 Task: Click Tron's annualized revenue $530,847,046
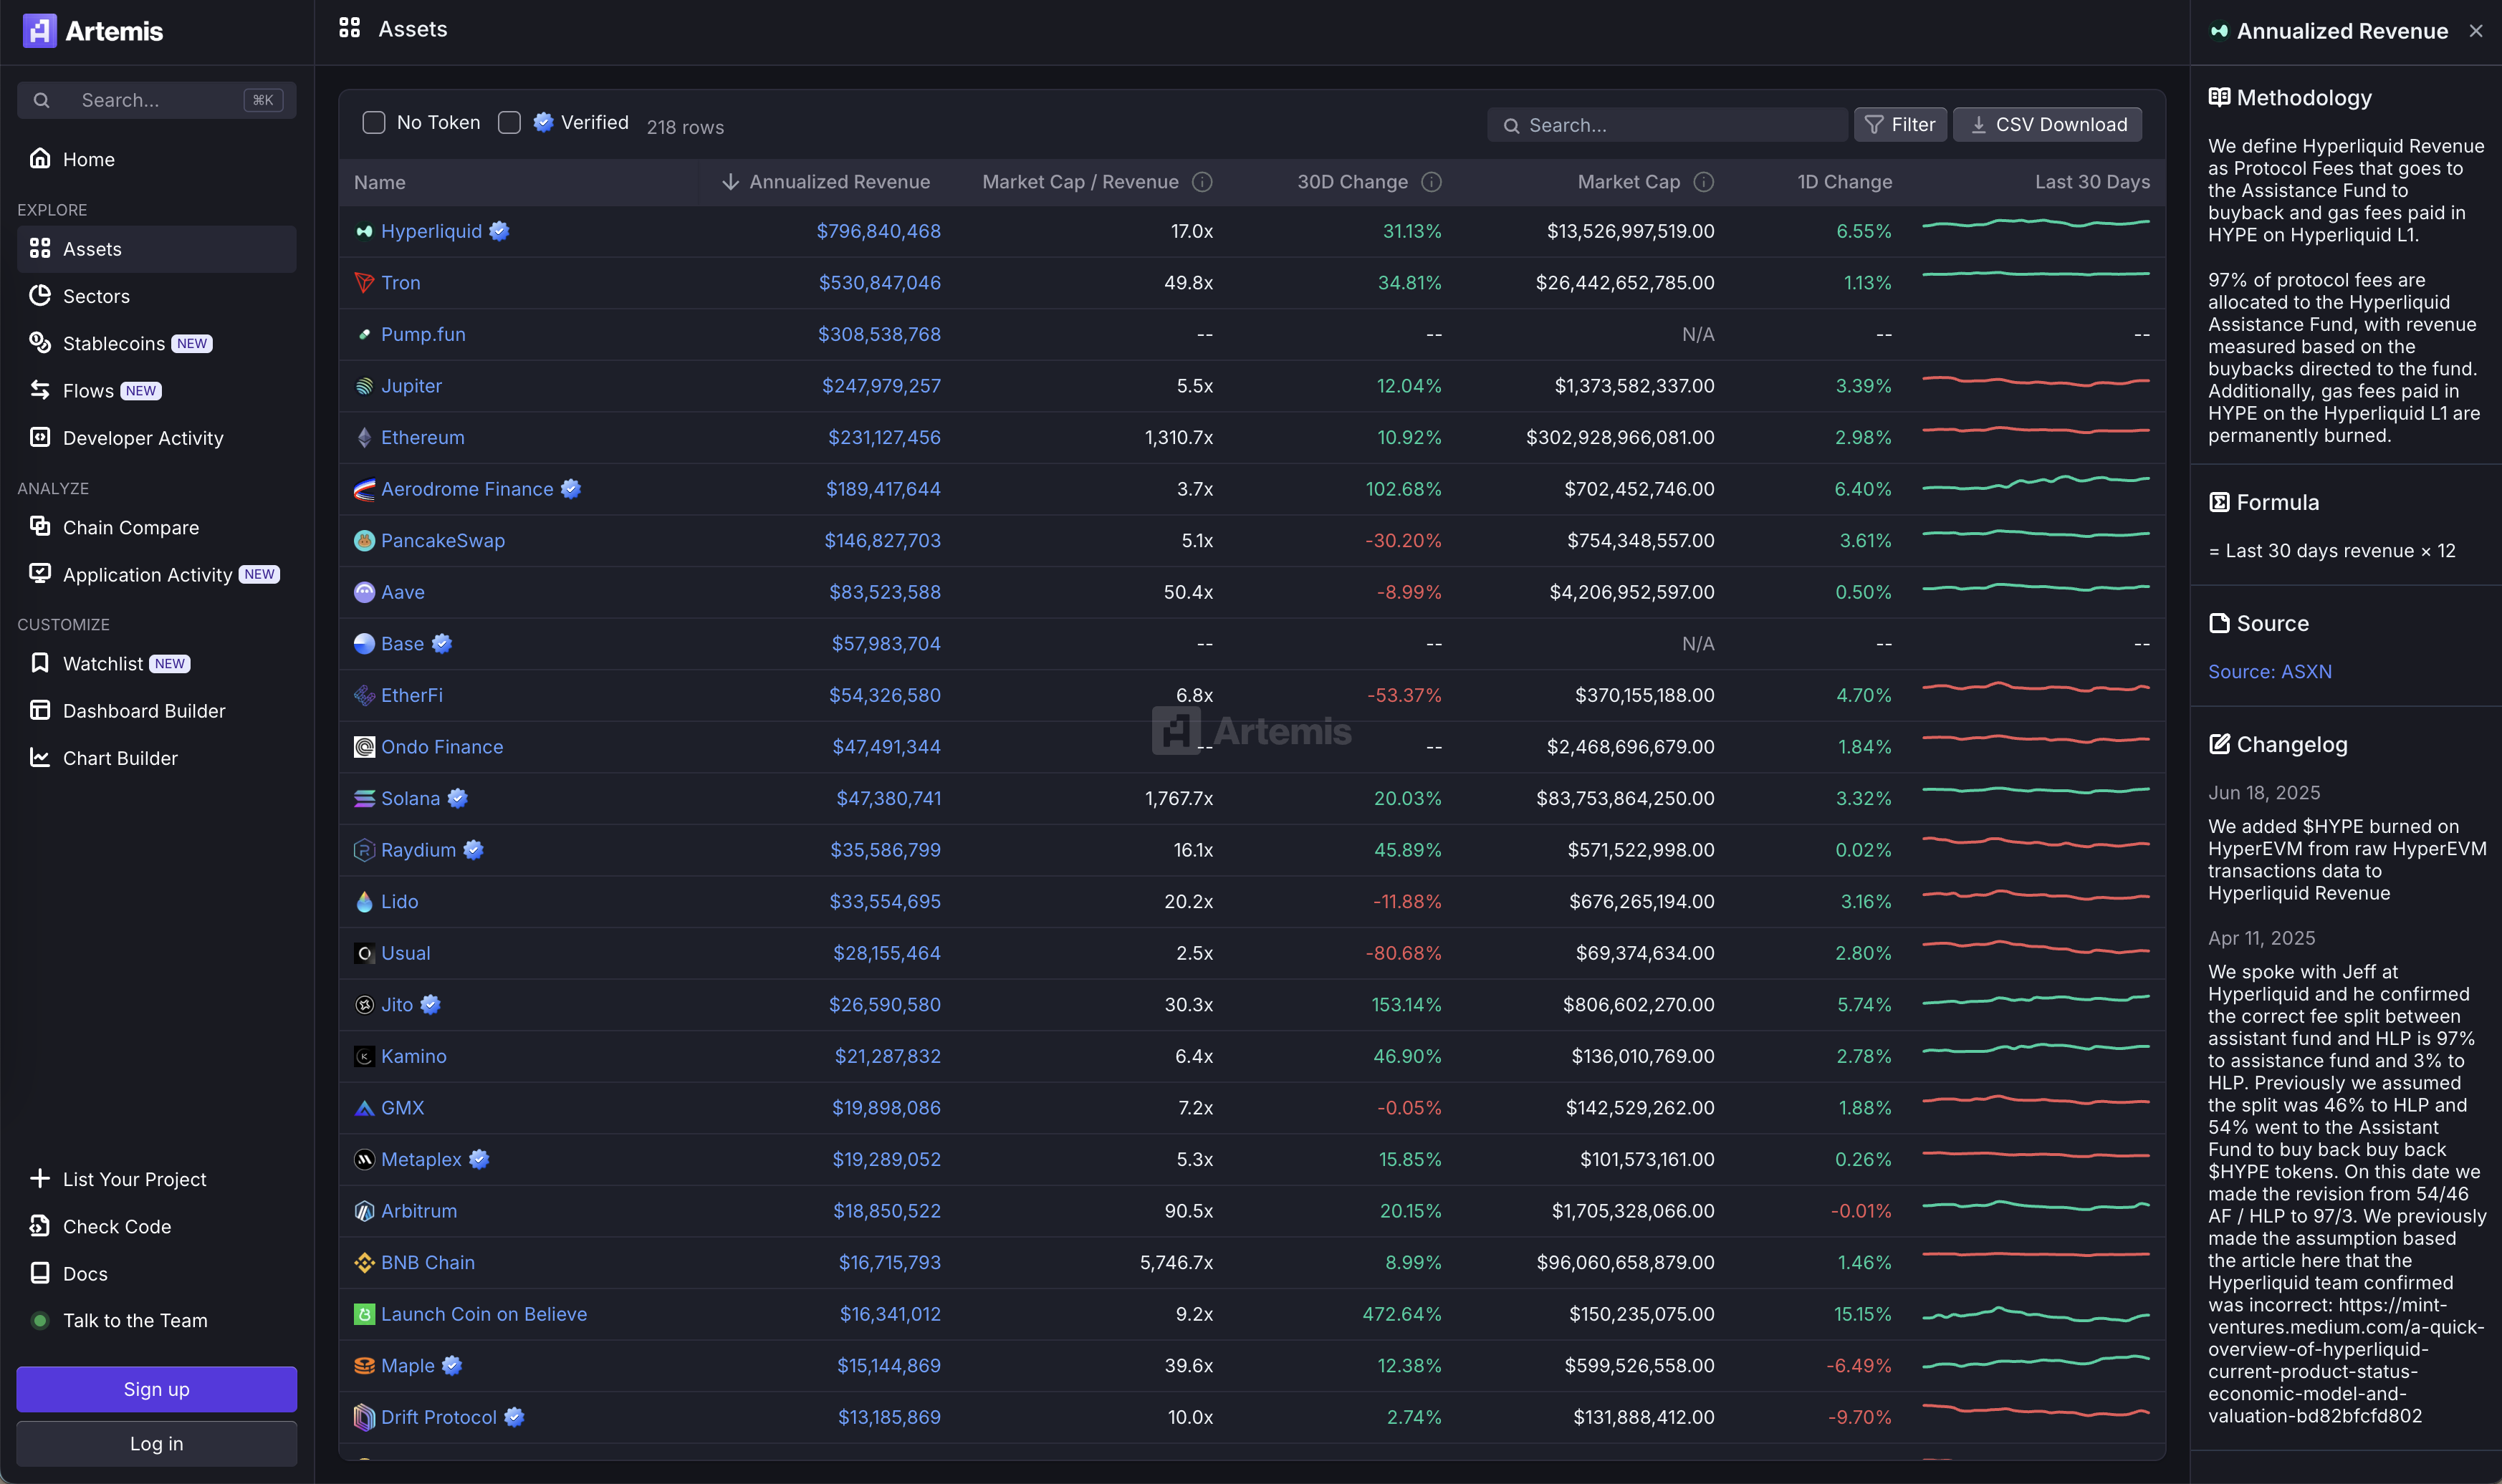[x=879, y=283]
